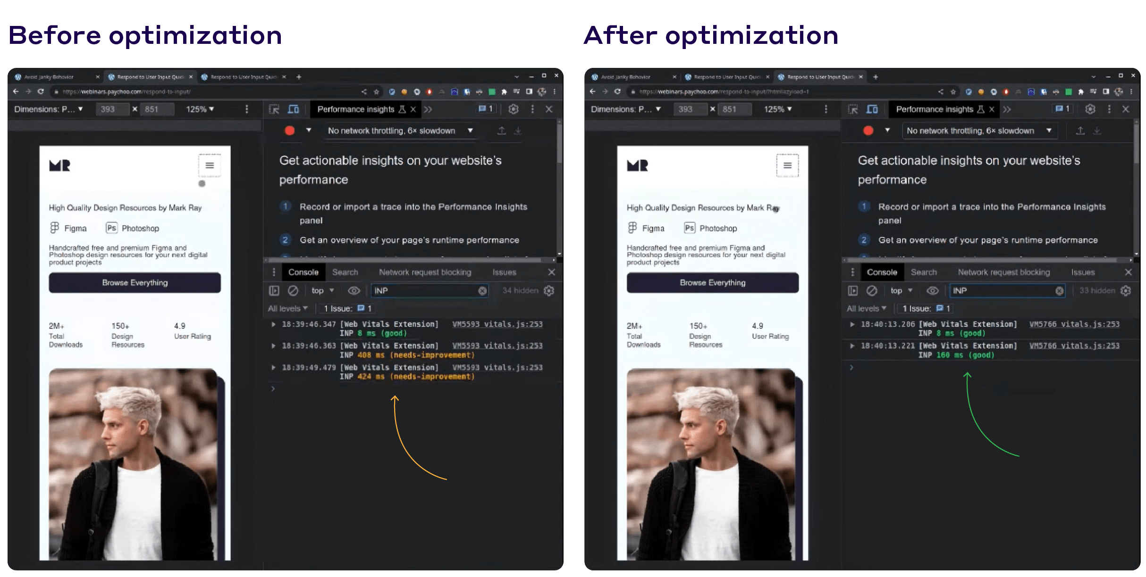Click live expression eye icon in After console
This screenshot has width=1146, height=577.
click(x=933, y=291)
